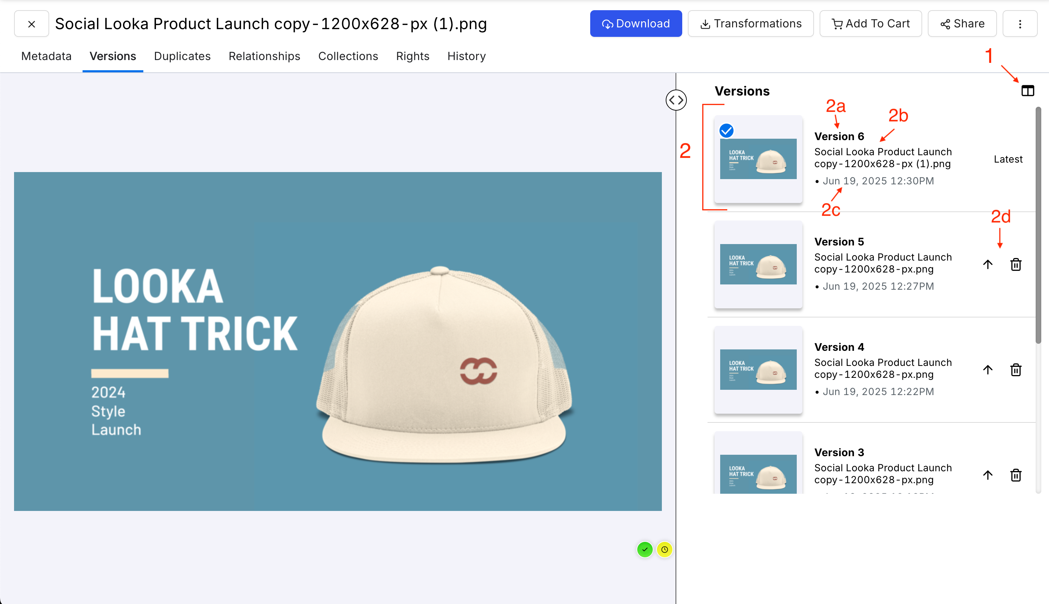Click the up arrow for Version 3

pos(988,475)
